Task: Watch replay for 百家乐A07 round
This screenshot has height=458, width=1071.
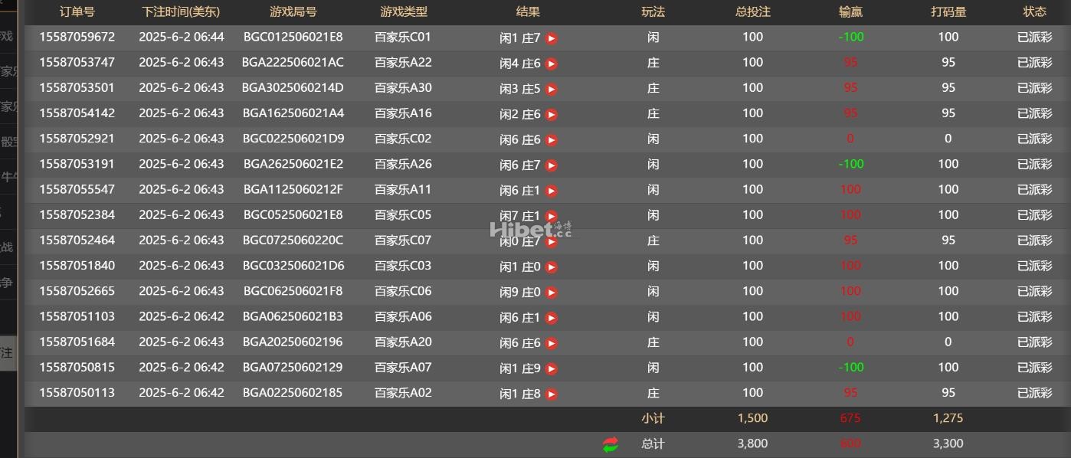Action: (551, 369)
